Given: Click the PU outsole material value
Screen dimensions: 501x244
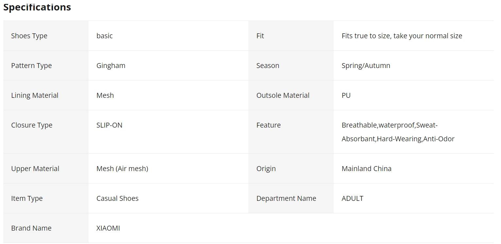Looking at the screenshot, I should pyautogui.click(x=346, y=95).
